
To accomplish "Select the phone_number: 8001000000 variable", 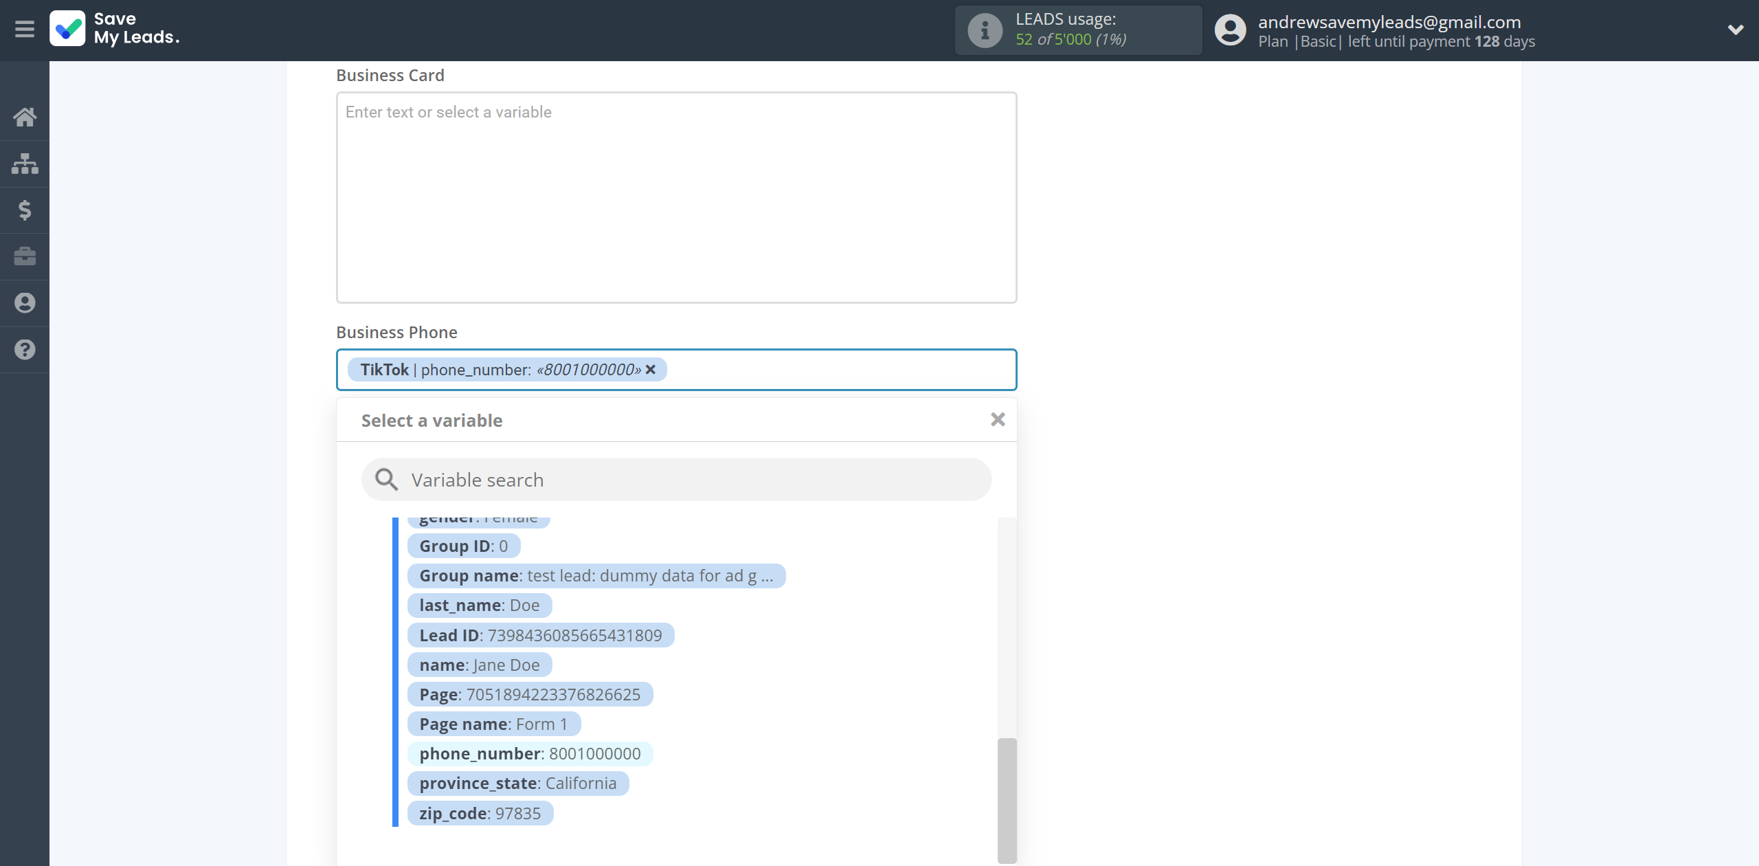I will pos(530,754).
